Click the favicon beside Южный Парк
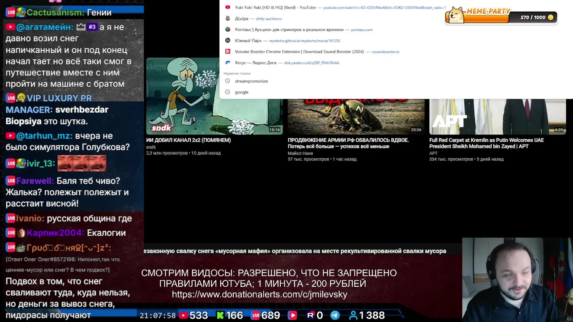Image resolution: width=573 pixels, height=322 pixels. [x=227, y=41]
